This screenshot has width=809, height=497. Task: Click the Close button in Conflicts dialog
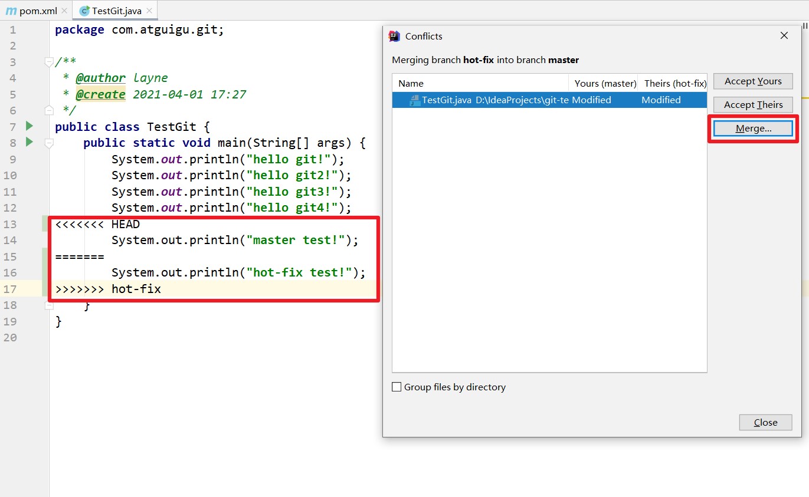(x=765, y=423)
